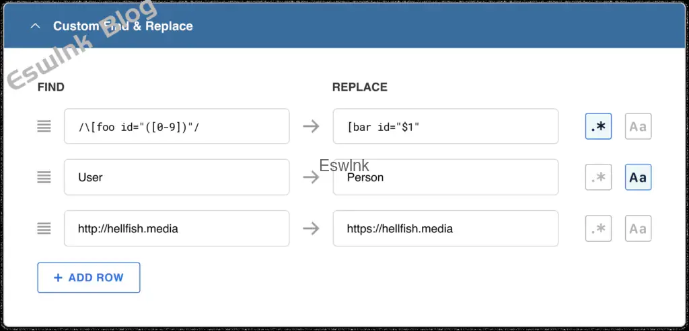
Task: Click the replace field containing Person
Action: 445,177
